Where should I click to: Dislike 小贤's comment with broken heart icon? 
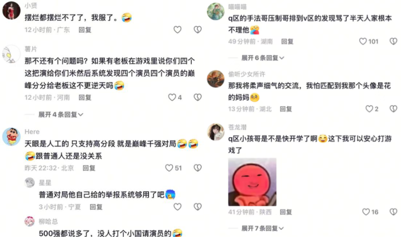tap(197, 30)
